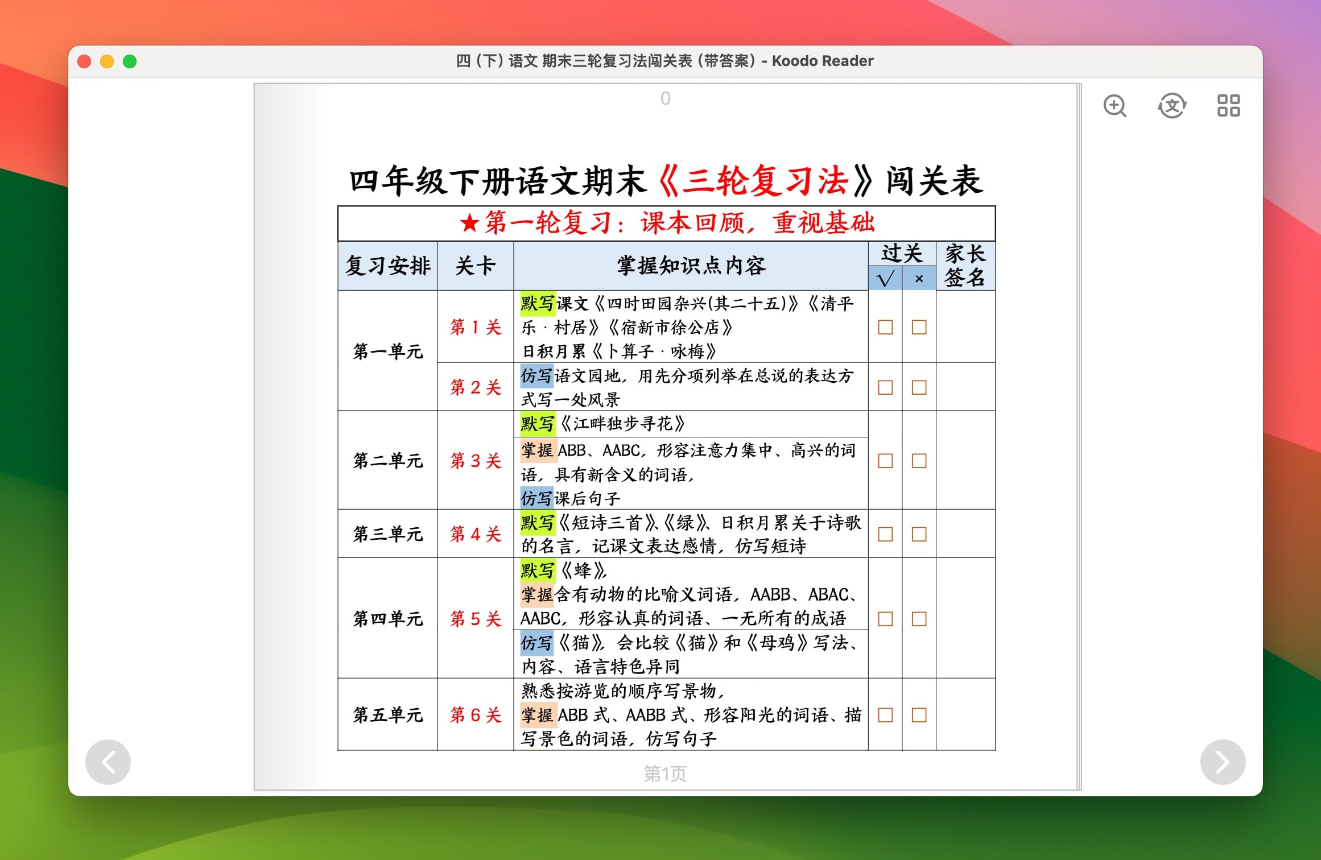
Task: Check the fail (×) box for 第4关
Action: [919, 534]
